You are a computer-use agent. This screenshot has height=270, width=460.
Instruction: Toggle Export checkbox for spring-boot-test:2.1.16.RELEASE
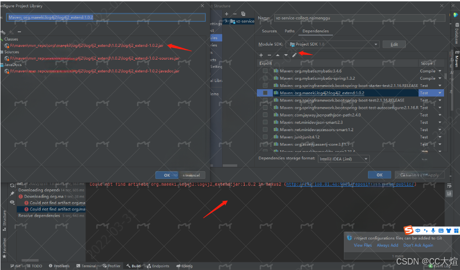[265, 100]
